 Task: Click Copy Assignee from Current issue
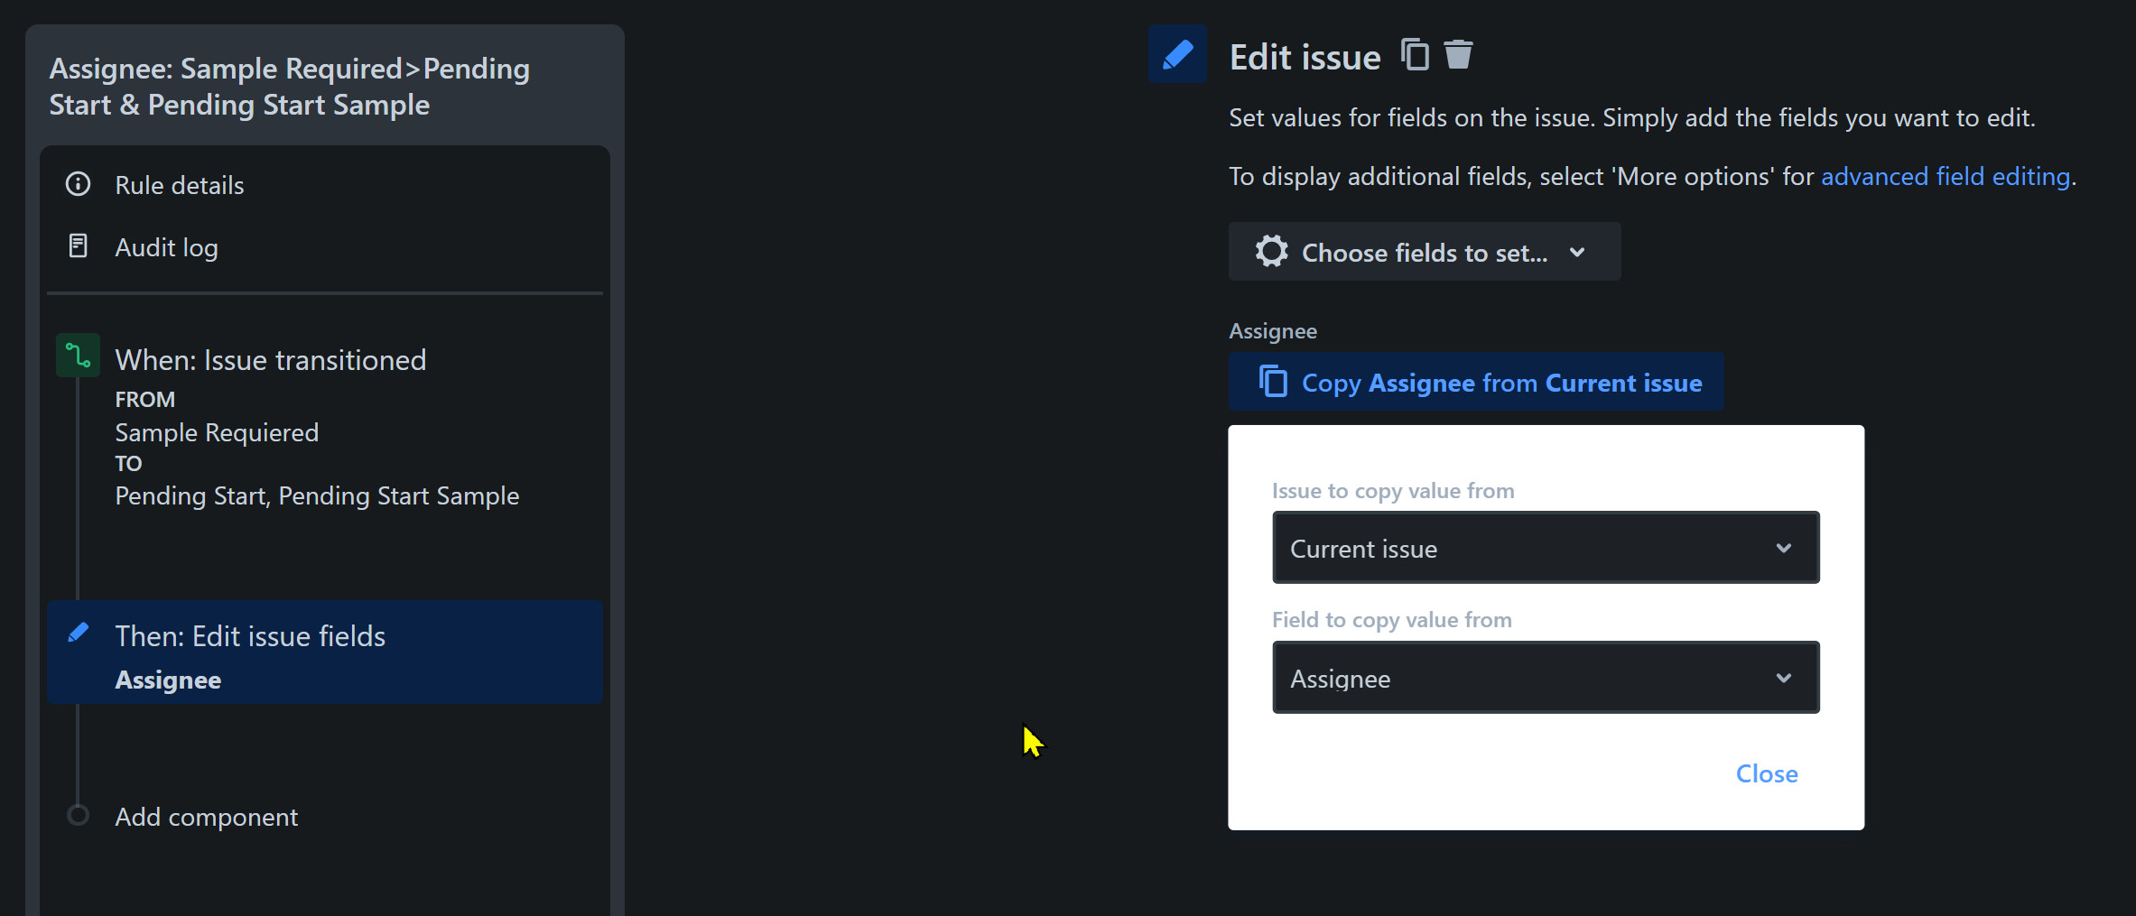[1500, 382]
